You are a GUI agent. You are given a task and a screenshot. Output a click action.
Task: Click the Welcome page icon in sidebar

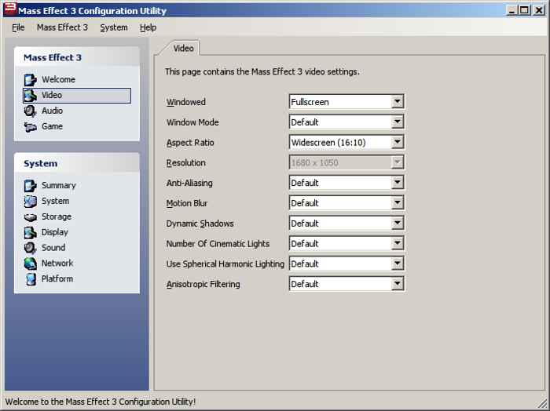click(30, 79)
